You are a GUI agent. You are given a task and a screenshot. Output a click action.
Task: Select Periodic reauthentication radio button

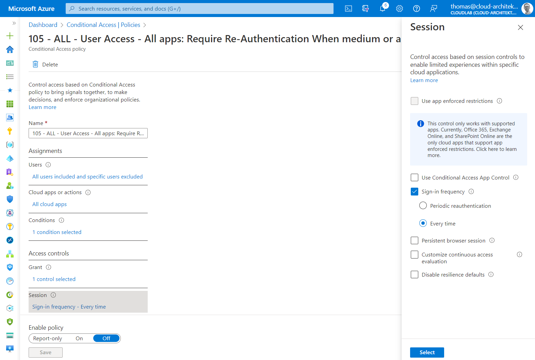(423, 205)
